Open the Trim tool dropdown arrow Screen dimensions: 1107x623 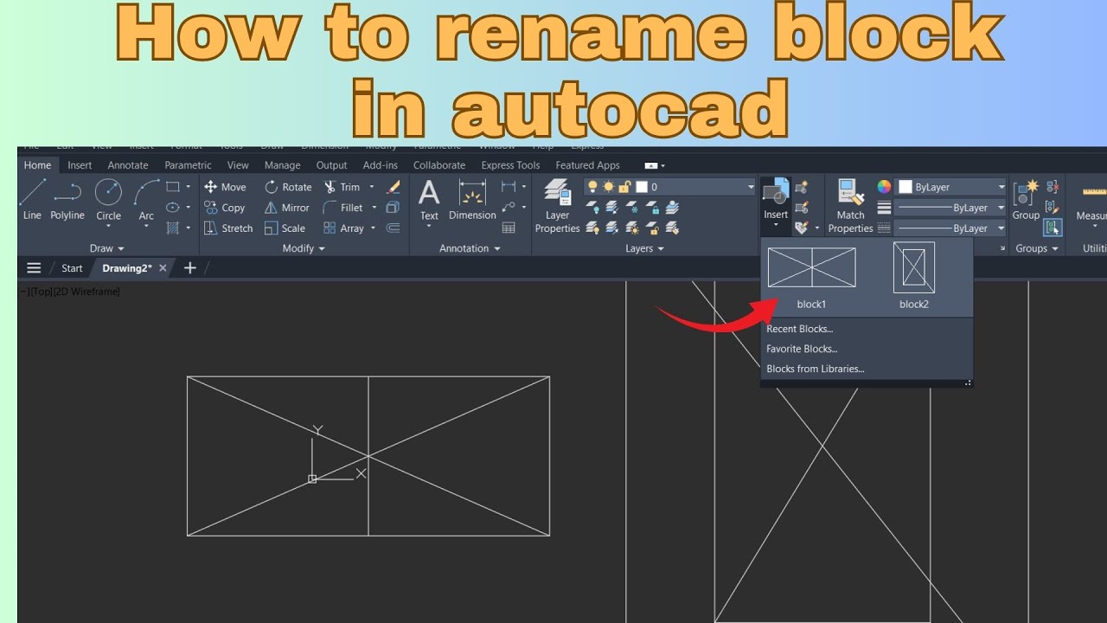(372, 187)
